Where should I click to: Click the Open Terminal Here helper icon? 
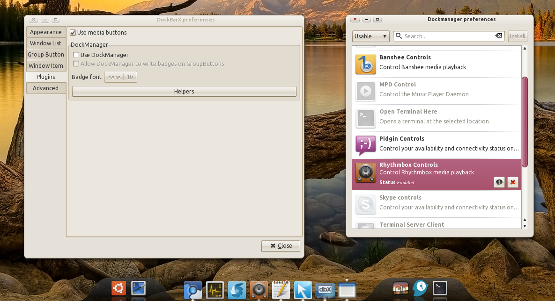coord(366,118)
